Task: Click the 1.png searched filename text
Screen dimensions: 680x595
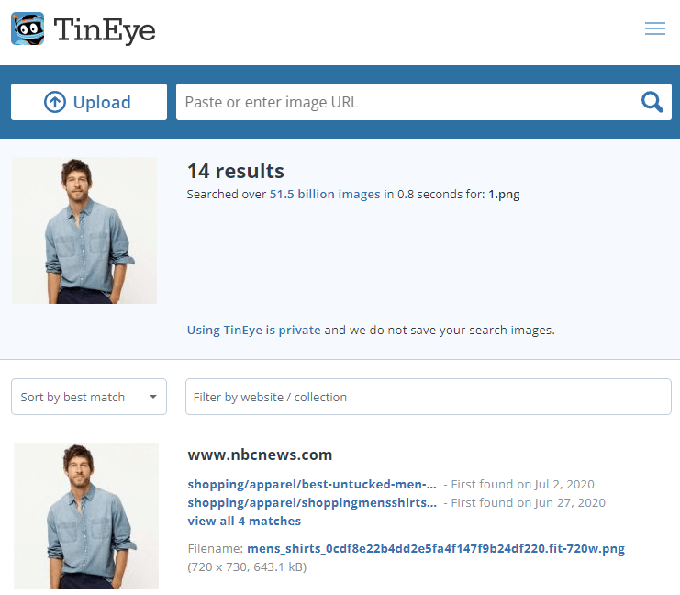Action: (x=504, y=195)
